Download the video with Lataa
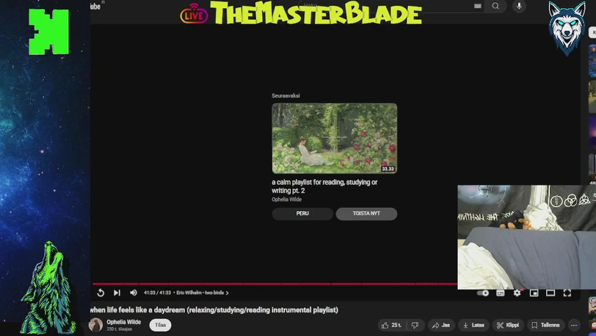The width and height of the screenshot is (596, 336). pos(473,325)
